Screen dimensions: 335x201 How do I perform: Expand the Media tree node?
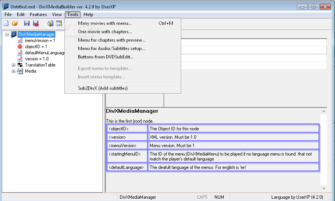pos(13,71)
